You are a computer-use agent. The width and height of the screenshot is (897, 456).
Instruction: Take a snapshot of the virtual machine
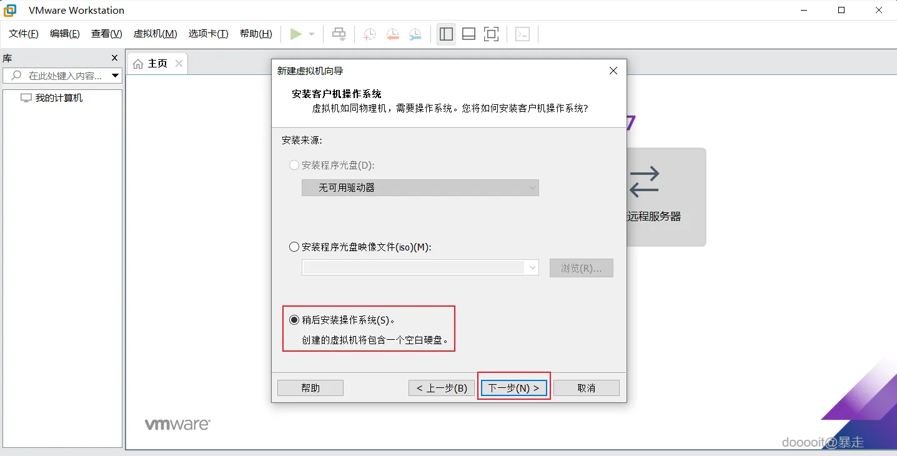pyautogui.click(x=369, y=34)
